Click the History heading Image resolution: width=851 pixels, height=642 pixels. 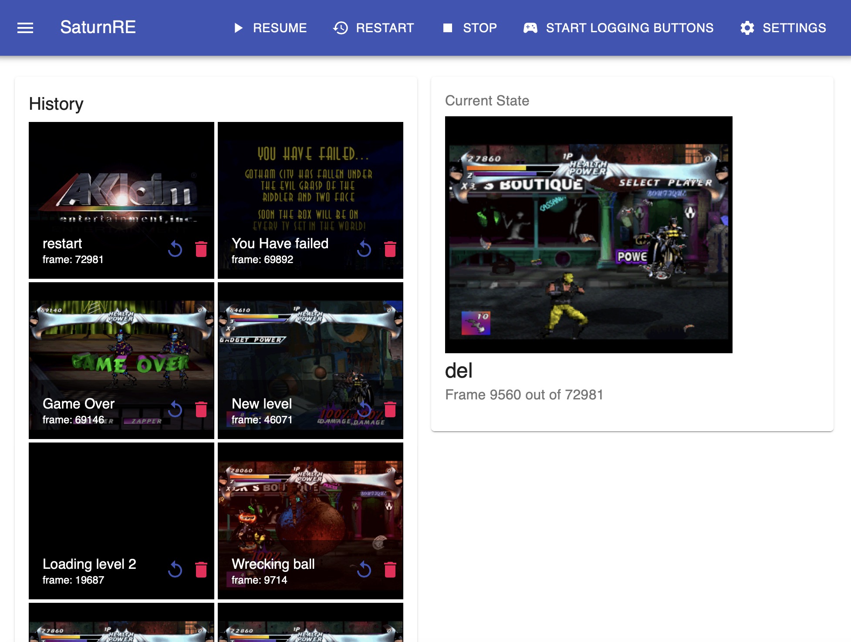(56, 104)
